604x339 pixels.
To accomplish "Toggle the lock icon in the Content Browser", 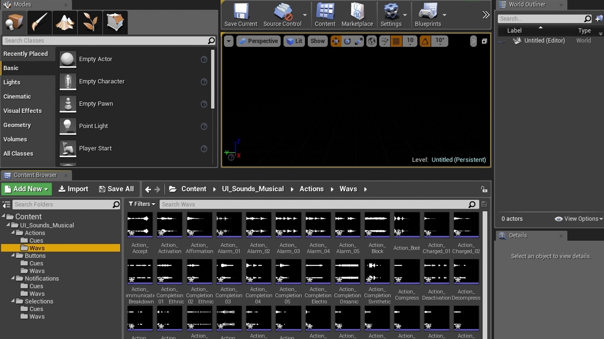I will (x=484, y=189).
